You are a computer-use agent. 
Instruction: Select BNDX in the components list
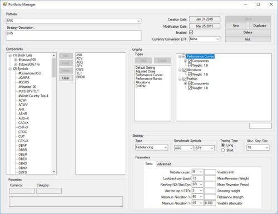click(81, 77)
